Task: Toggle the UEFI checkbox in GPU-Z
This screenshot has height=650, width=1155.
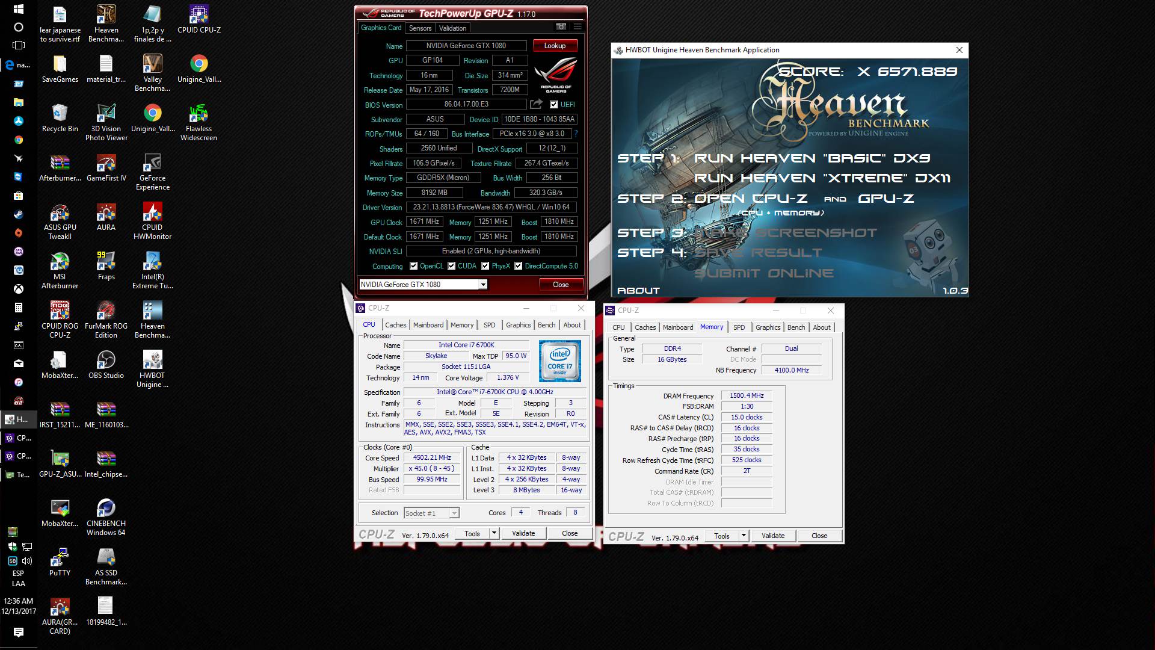Action: click(x=553, y=104)
